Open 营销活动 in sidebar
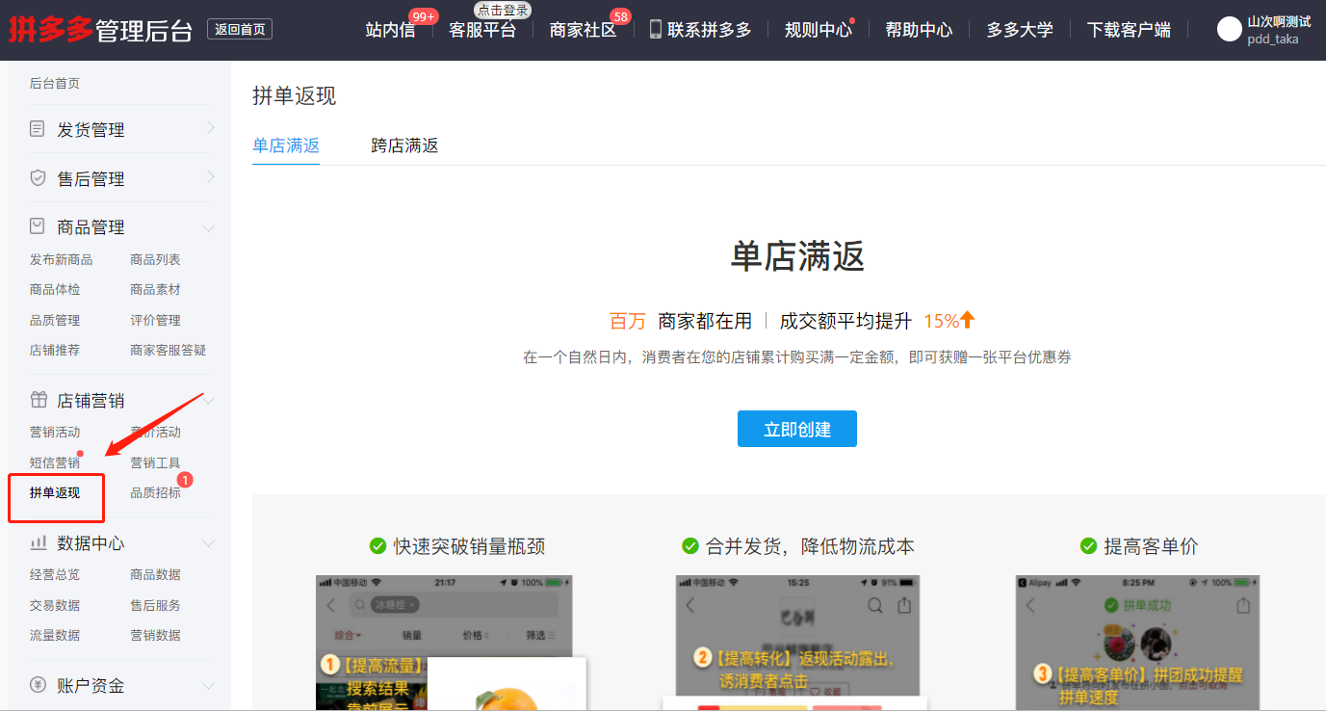Screen dimensions: 1326x712 coord(55,432)
